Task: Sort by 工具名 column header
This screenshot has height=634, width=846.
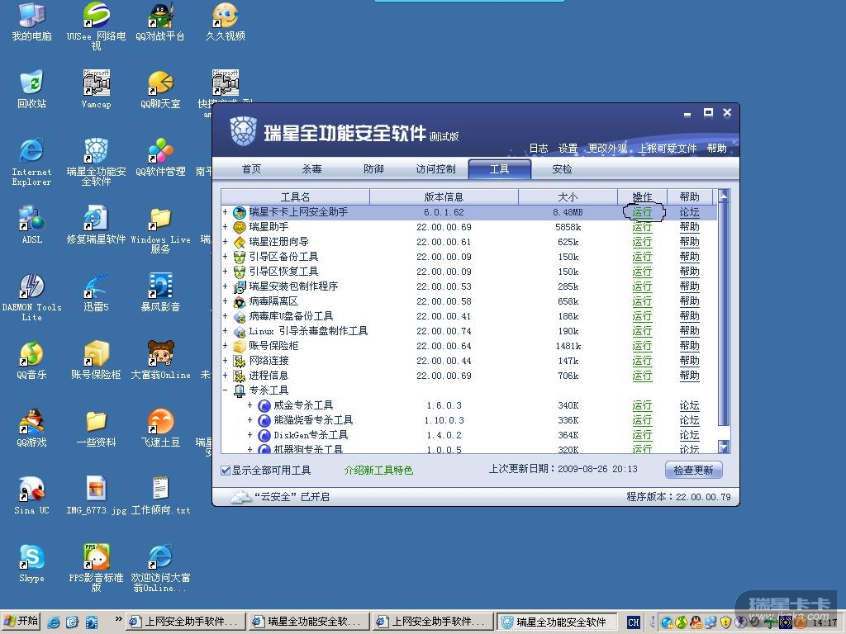Action: (x=295, y=196)
